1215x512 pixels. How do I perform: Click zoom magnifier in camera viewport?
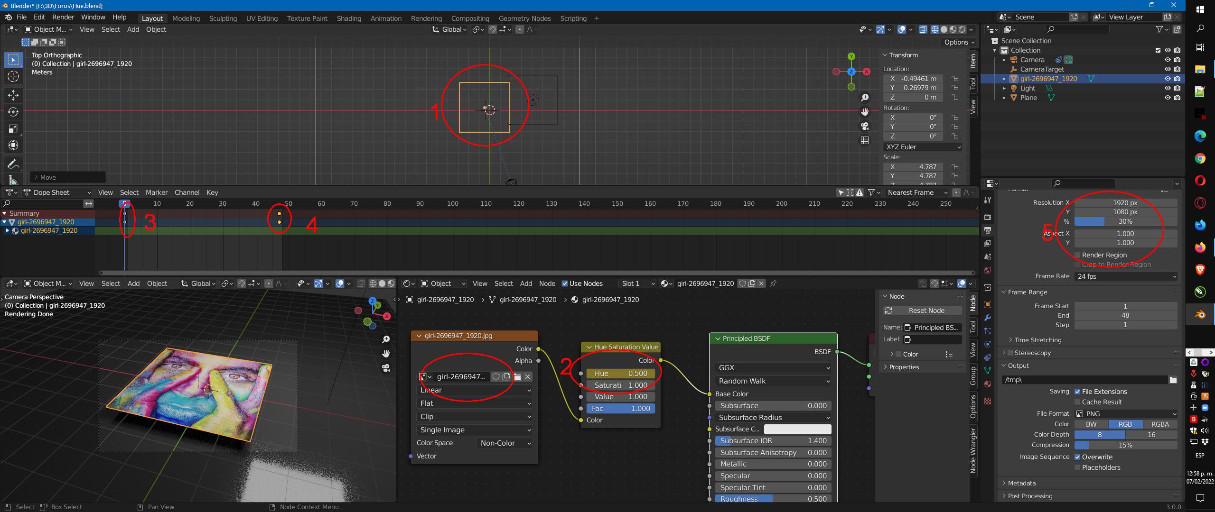(386, 339)
